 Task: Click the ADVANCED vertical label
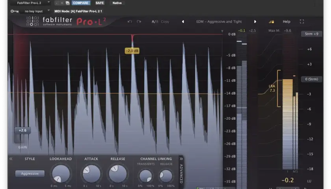181,174
